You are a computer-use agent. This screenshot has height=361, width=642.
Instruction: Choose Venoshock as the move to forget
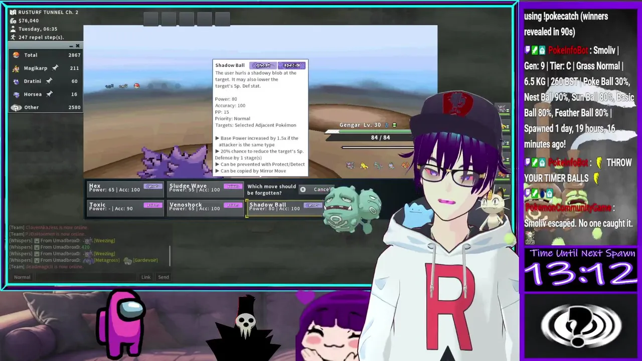click(x=205, y=208)
